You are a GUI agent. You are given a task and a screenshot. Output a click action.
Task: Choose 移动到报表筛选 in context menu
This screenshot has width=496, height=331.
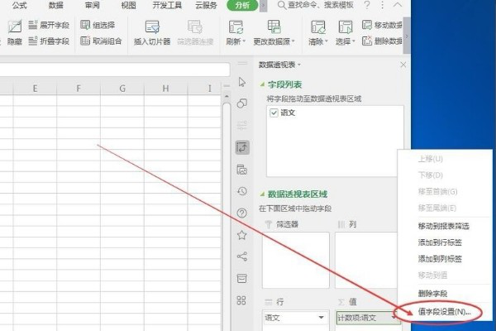point(443,226)
